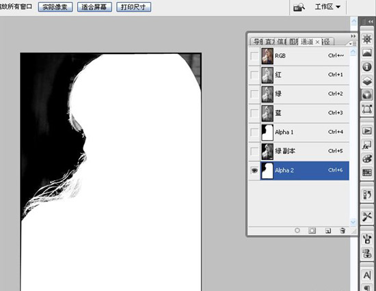Screen dimensions: 376x291
Task: Switch to the 路径 Paths tab
Action: point(327,42)
